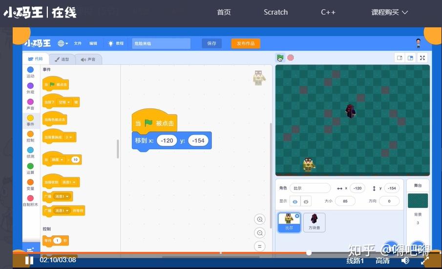Click the project title input field
The height and width of the screenshot is (269, 442).
tap(161, 43)
